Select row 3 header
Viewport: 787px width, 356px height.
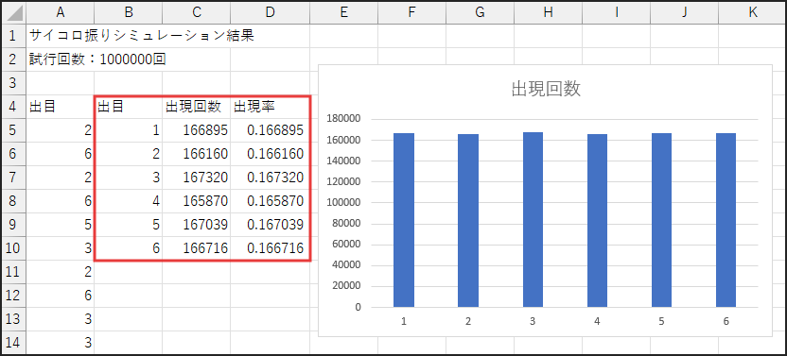coord(13,83)
